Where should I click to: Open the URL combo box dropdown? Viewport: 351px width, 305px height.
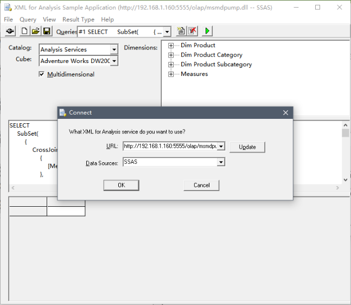221,146
